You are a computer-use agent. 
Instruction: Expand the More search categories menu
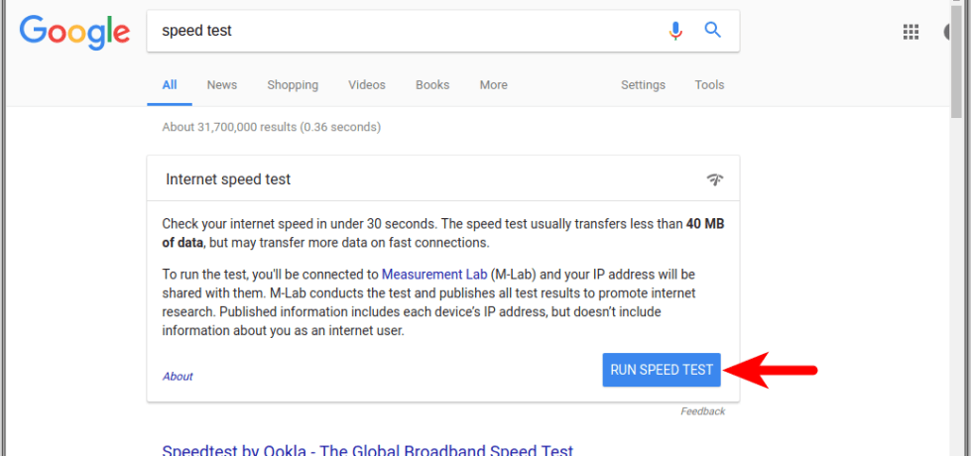tap(493, 85)
